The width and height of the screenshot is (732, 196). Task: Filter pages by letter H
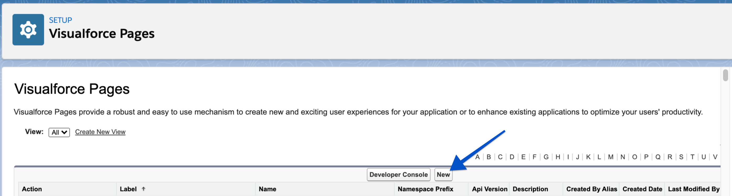[x=558, y=157]
